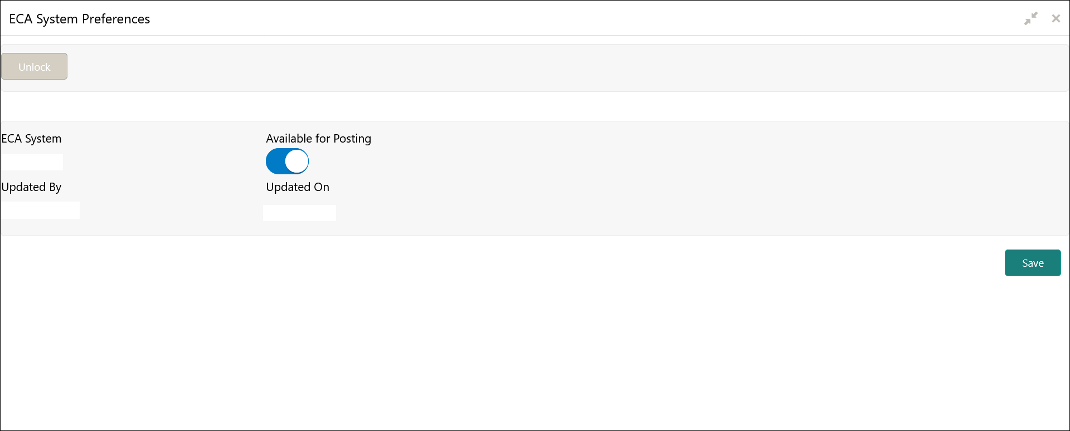Click the ECA System Preferences title text

coord(80,19)
